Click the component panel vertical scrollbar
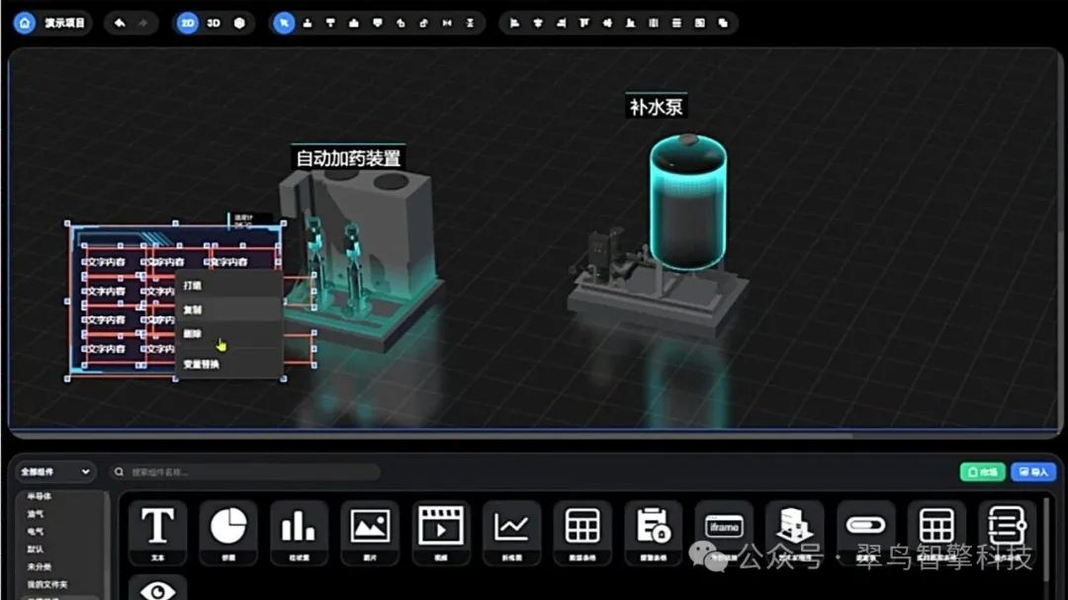The height and width of the screenshot is (600, 1068). [1046, 540]
